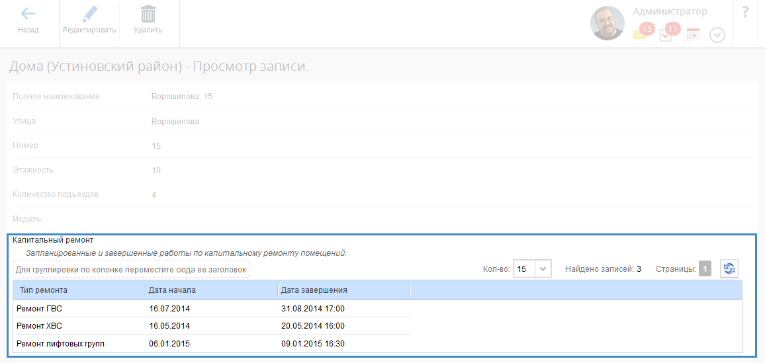Select the Ремонт лифтовых групп row

coord(212,344)
